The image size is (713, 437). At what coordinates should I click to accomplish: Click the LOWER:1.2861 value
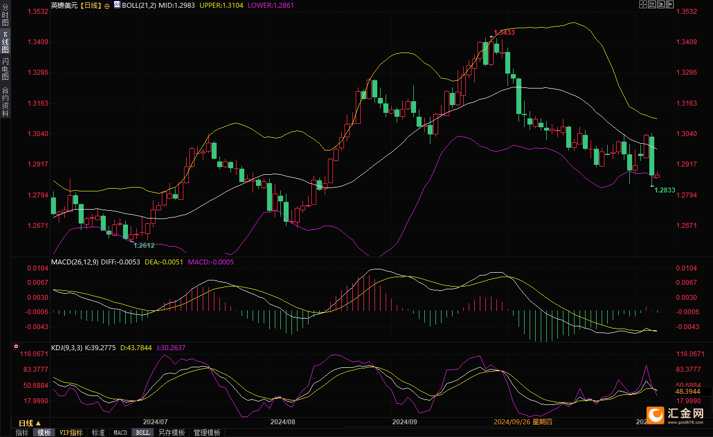point(270,5)
